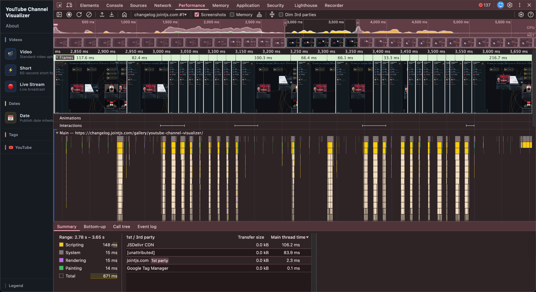536x292 pixels.
Task: Enable the Dim 3rd parties checkbox
Action: [281, 15]
